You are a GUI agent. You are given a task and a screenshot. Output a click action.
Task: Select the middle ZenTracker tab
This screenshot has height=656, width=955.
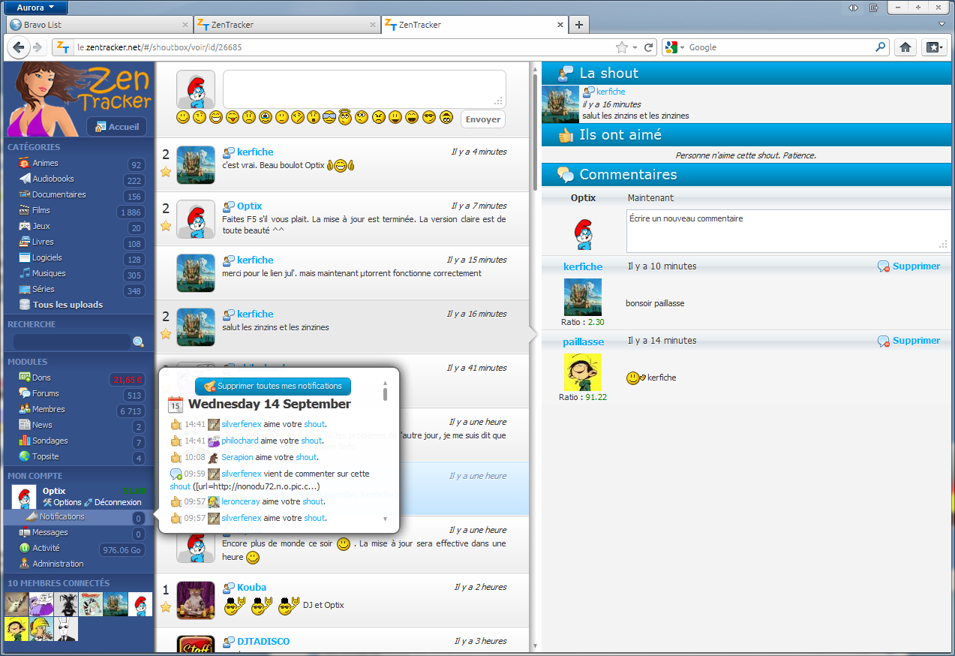(x=285, y=24)
